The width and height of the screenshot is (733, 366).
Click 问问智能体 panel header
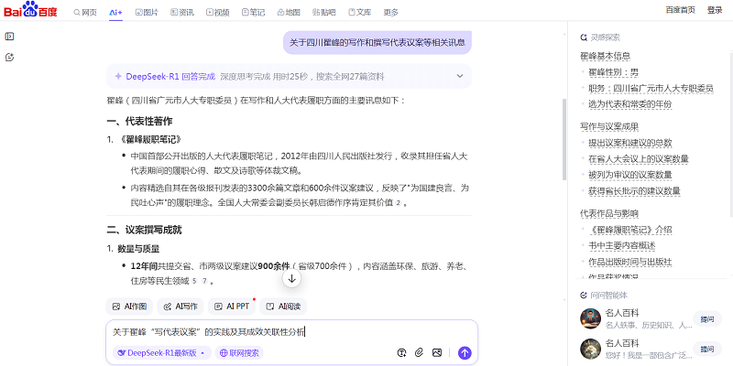coord(604,295)
